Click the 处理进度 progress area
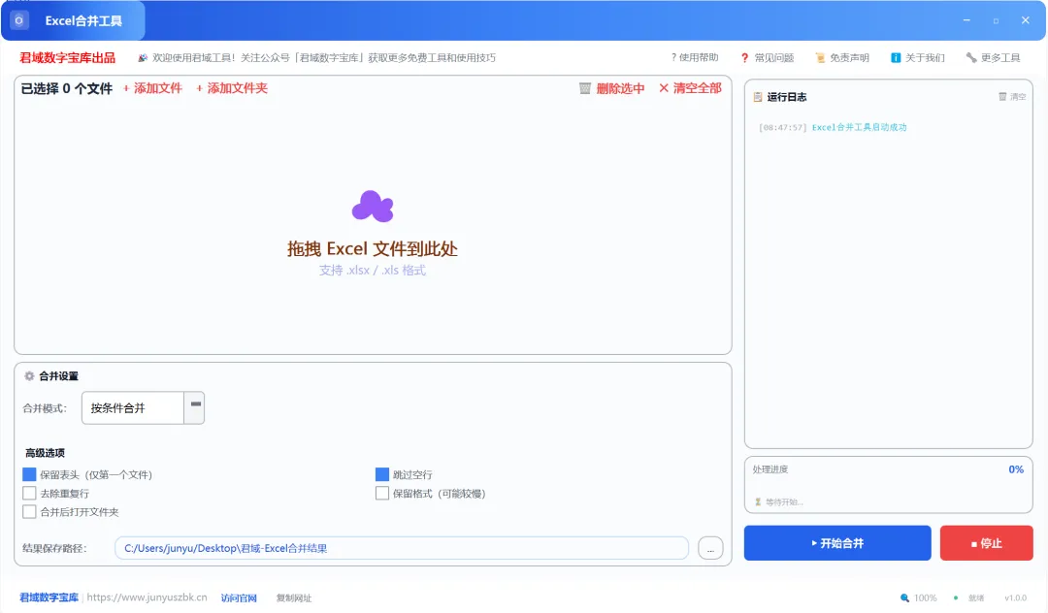Image resolution: width=1048 pixels, height=613 pixels. click(x=888, y=485)
